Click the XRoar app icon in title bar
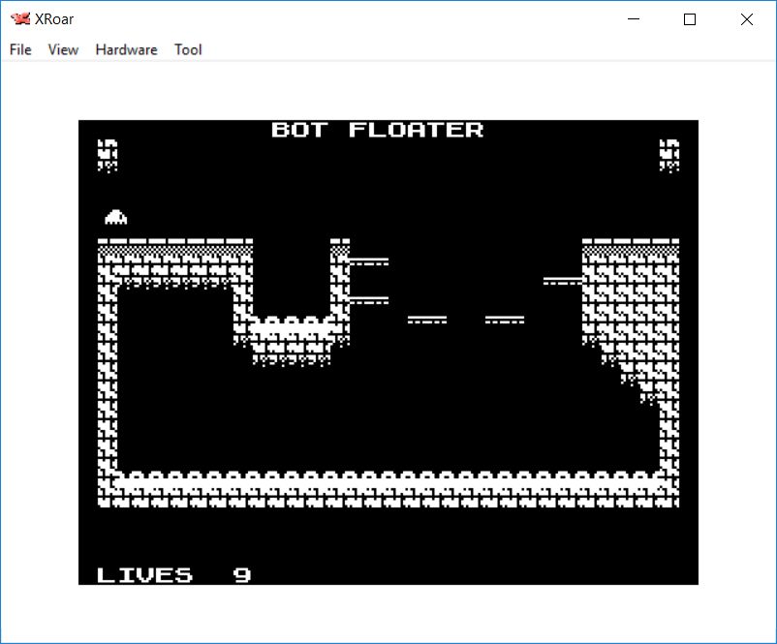The width and height of the screenshot is (777, 644). click(19, 19)
